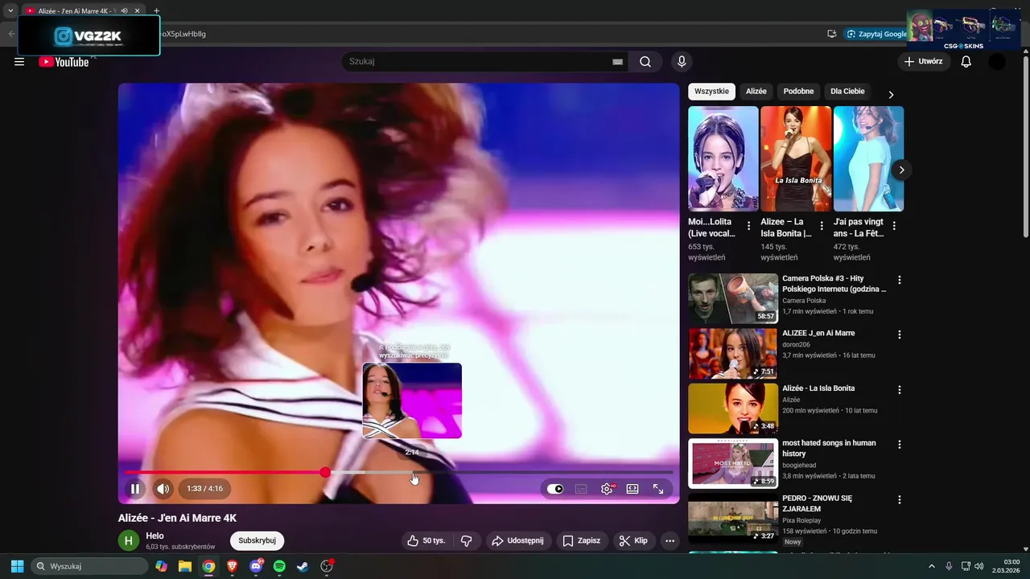Viewport: 1030px width, 579px height.
Task: Open Discord from the taskbar
Action: click(x=256, y=566)
